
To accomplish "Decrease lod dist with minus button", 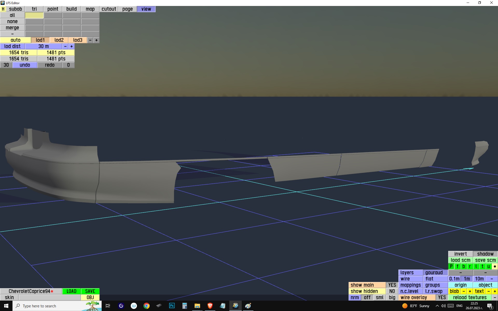I will coord(65,46).
